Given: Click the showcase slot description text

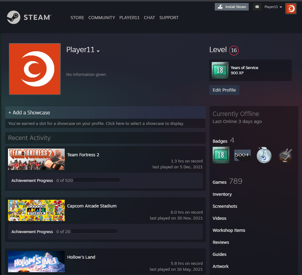Looking at the screenshot, I should tap(96, 124).
